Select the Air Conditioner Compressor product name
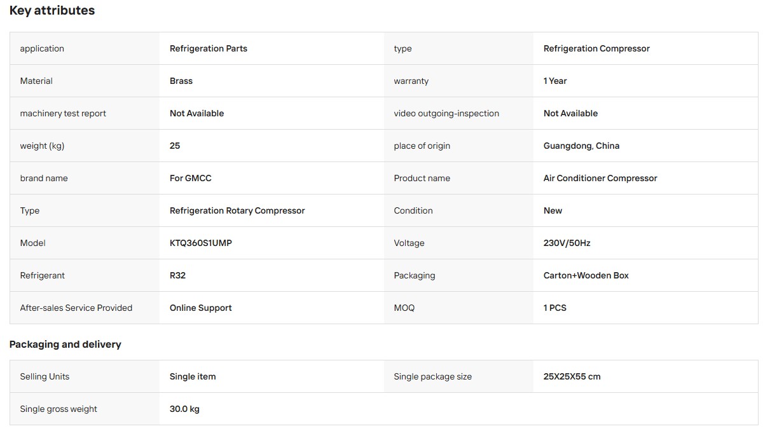This screenshot has height=431, width=763. 600,178
